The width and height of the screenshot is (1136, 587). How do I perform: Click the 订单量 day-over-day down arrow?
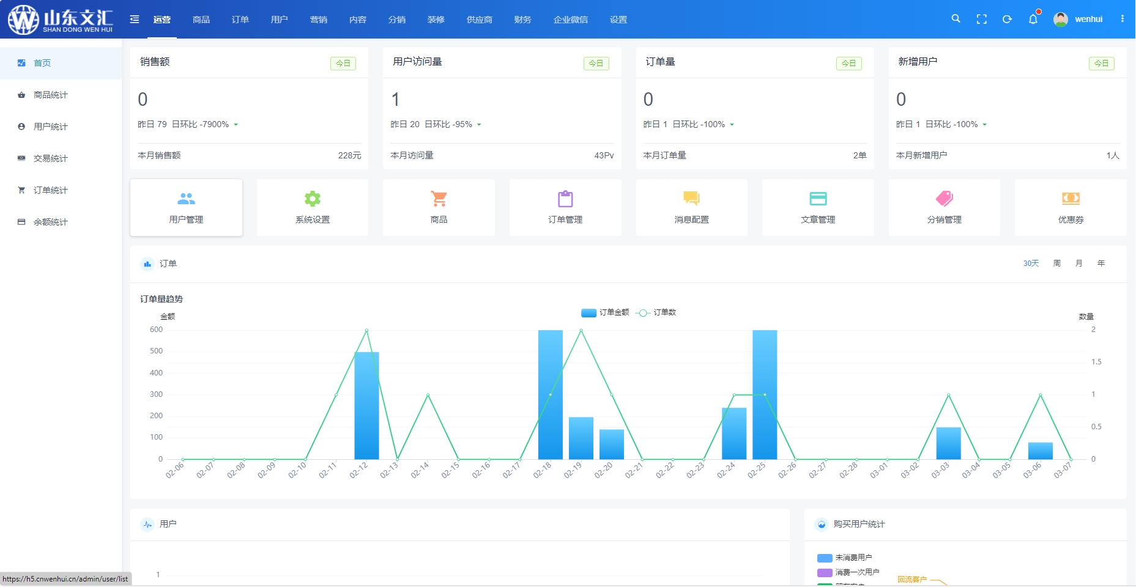click(x=732, y=125)
